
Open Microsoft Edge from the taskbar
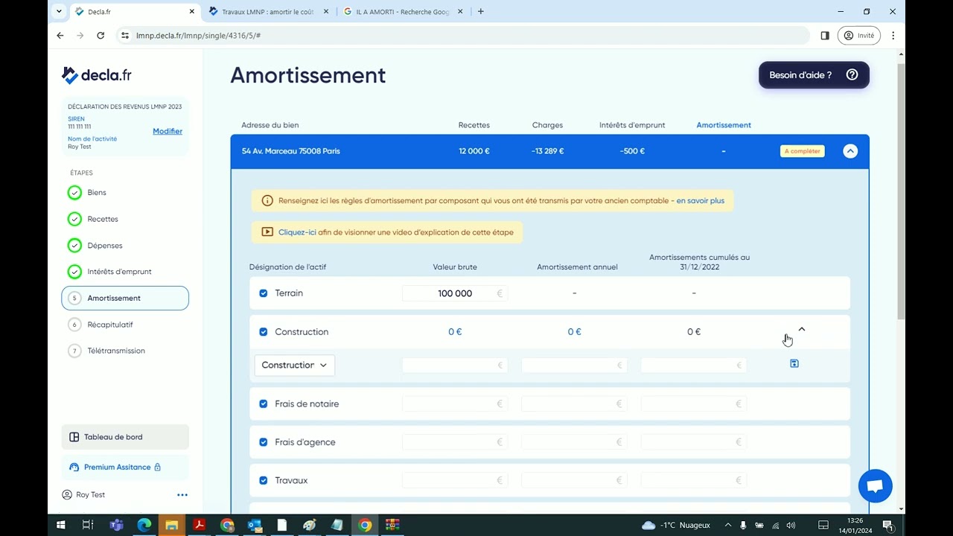pyautogui.click(x=144, y=525)
